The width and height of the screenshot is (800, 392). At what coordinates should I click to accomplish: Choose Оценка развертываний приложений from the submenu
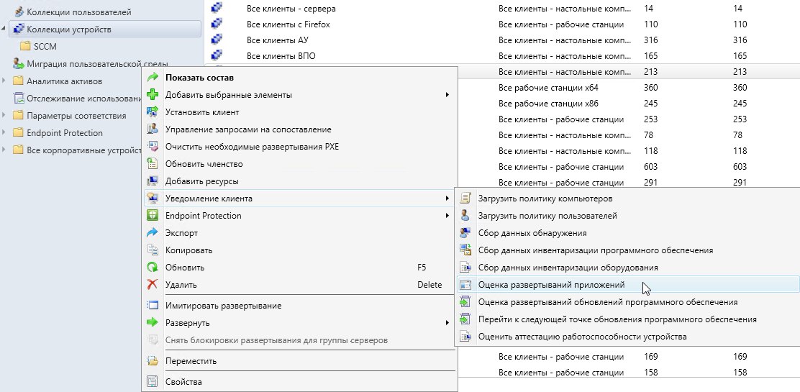point(552,285)
